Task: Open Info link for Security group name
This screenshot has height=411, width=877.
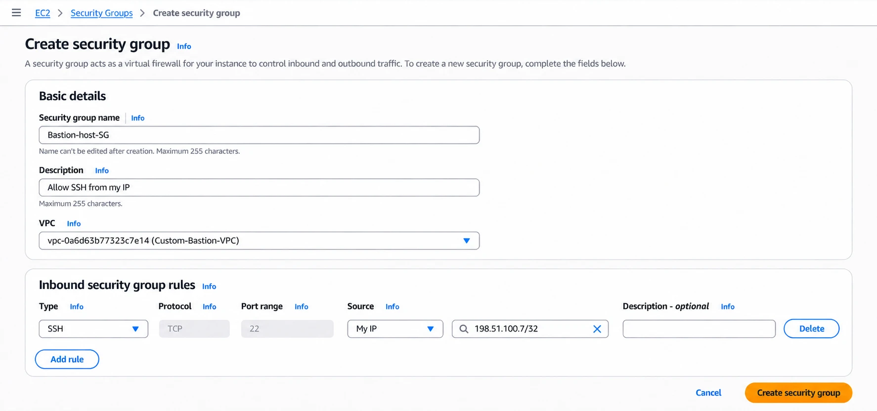Action: coord(138,118)
